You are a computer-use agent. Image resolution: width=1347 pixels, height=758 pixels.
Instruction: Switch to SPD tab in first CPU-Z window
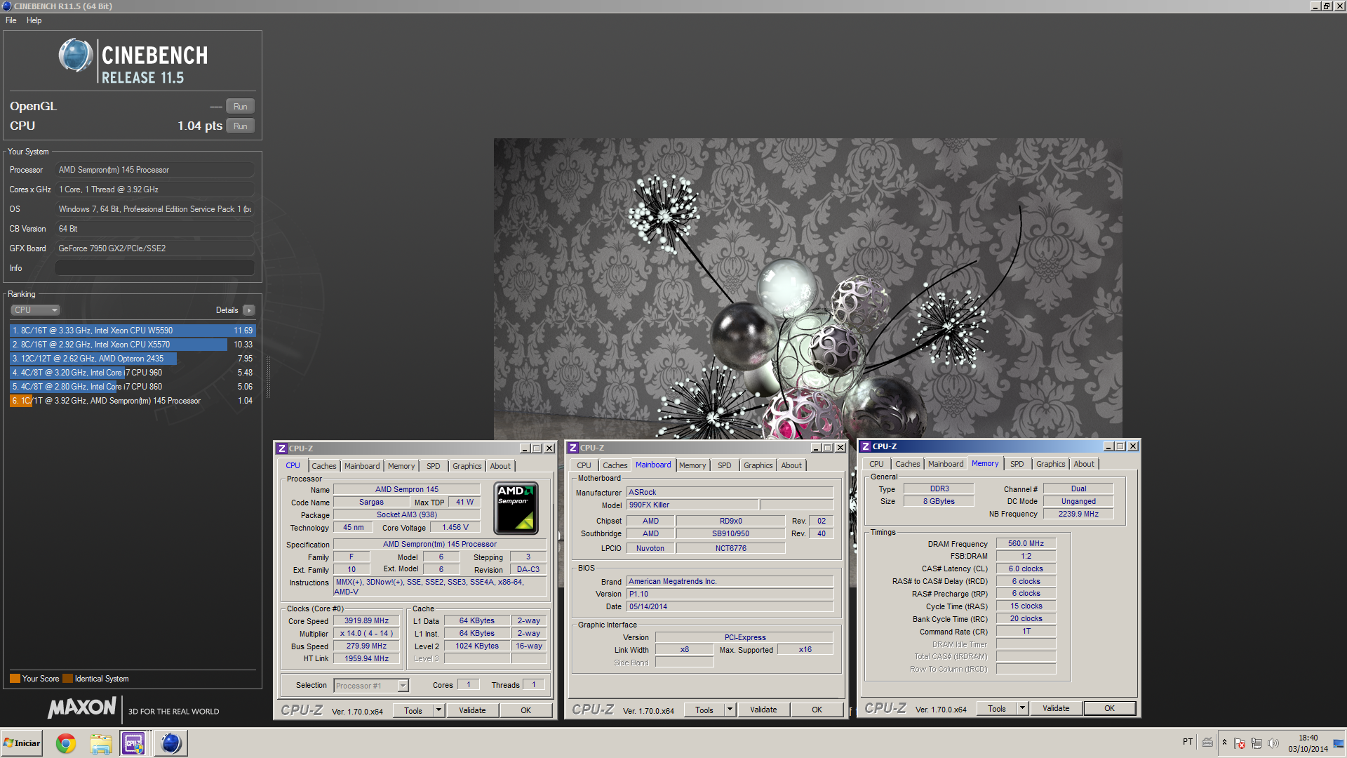[434, 466]
